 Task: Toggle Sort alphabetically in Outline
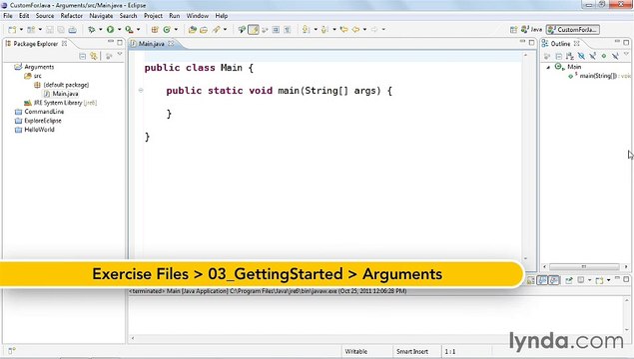coord(570,56)
